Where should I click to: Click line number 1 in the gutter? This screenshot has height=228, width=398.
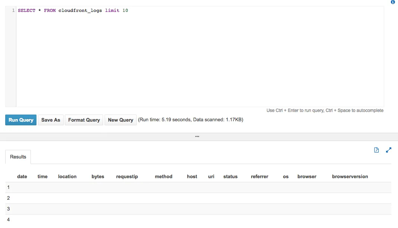coord(13,10)
